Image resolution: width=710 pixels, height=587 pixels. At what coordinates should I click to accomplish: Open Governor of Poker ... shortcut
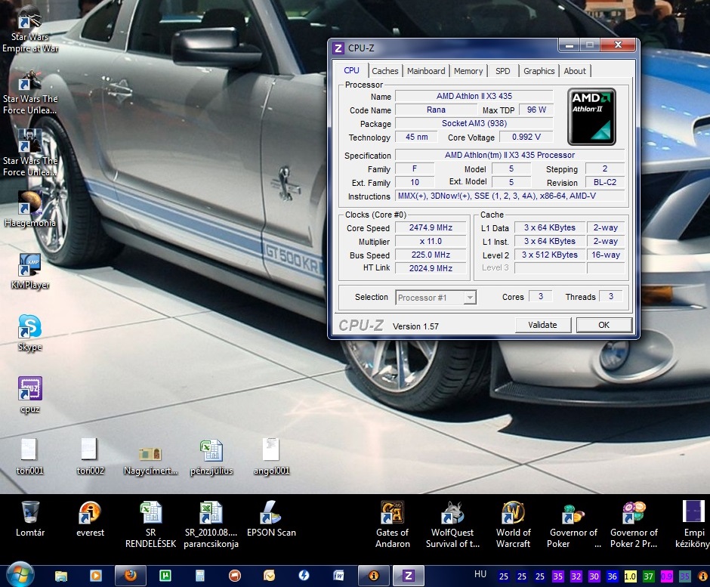[573, 524]
